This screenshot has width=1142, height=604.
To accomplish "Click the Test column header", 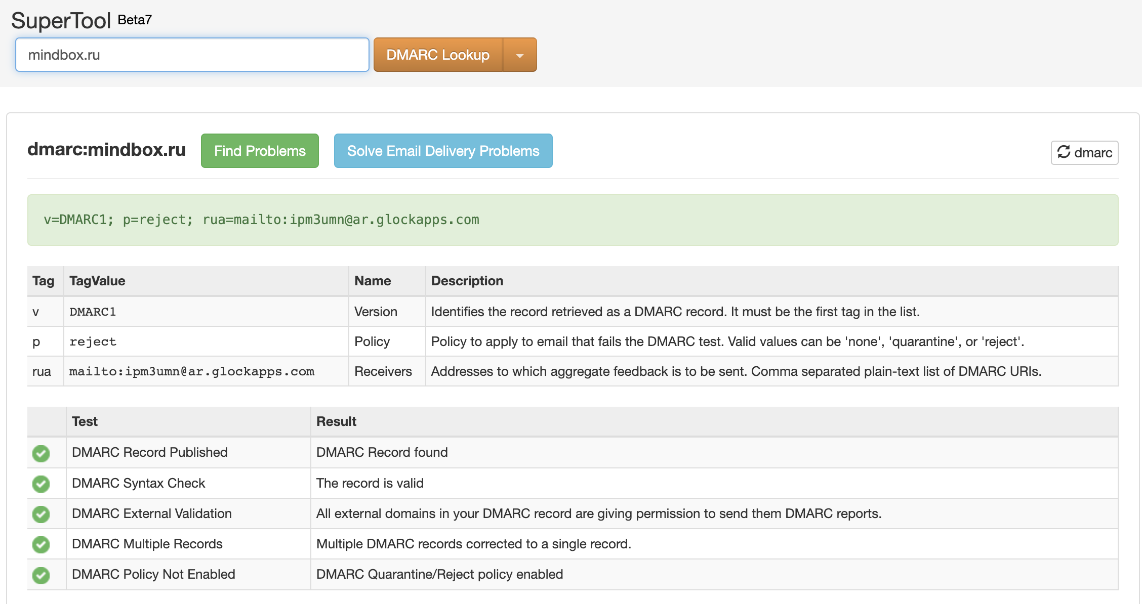I will pos(85,421).
